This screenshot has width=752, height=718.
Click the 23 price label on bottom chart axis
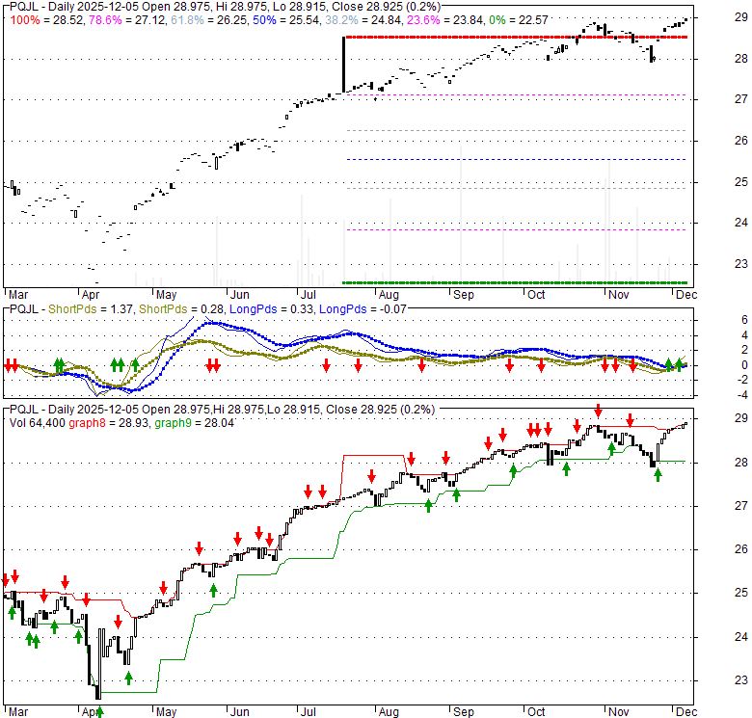[741, 680]
